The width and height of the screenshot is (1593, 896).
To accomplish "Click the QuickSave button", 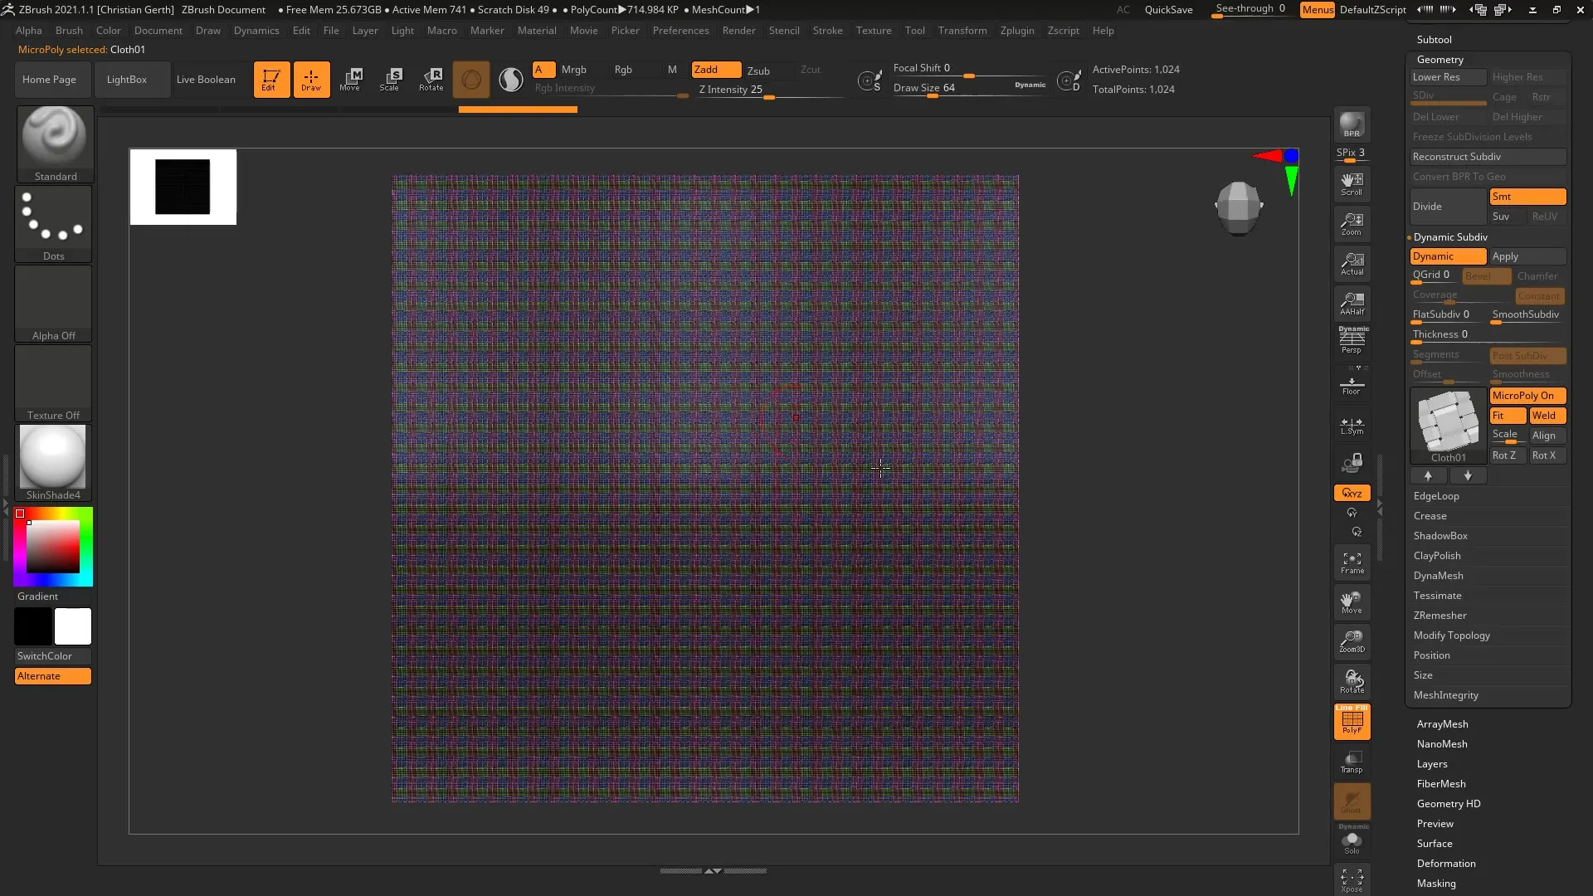I will pyautogui.click(x=1168, y=10).
